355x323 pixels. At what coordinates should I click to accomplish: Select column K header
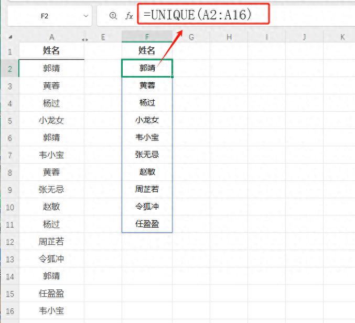pyautogui.click(x=339, y=37)
